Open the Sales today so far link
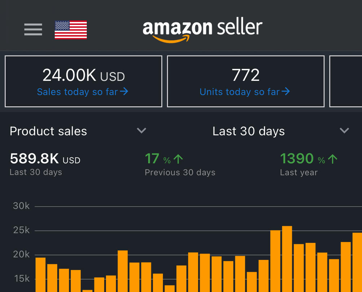This screenshot has height=292, width=362. 77,92
